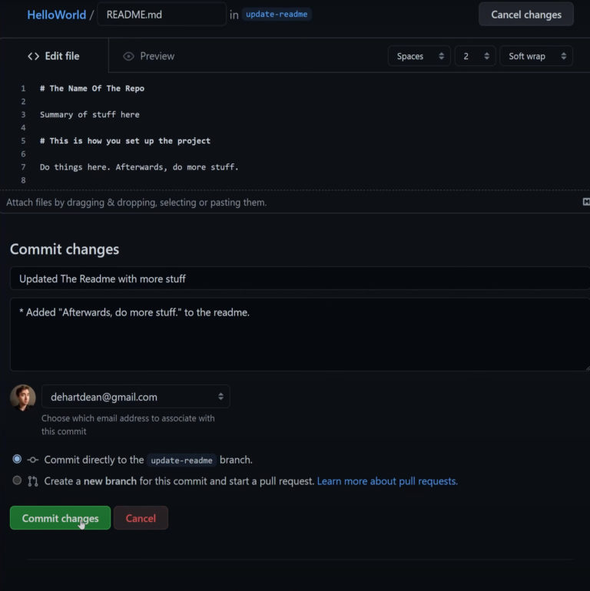The image size is (590, 591).
Task: Click the Cancel changes button at top
Action: [525, 14]
